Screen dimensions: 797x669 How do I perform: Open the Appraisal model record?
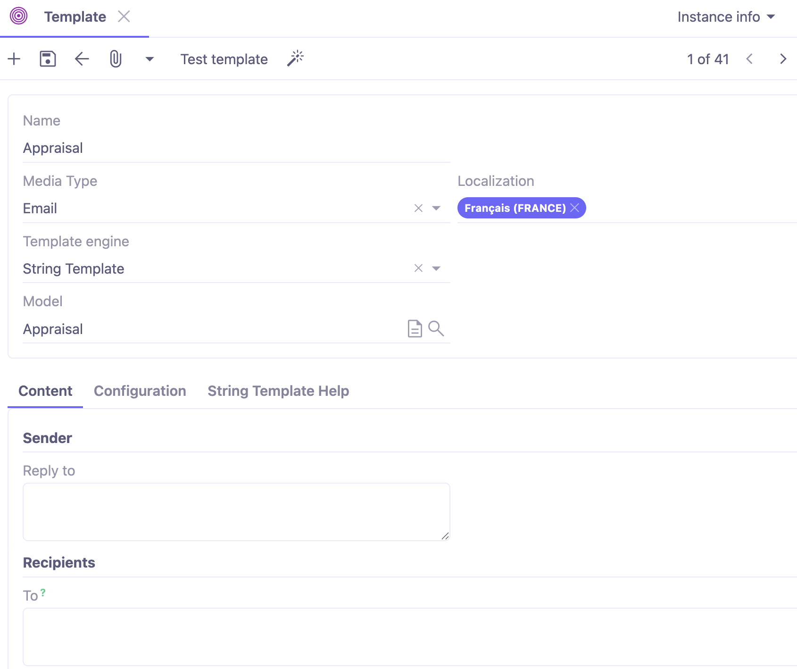(x=414, y=329)
